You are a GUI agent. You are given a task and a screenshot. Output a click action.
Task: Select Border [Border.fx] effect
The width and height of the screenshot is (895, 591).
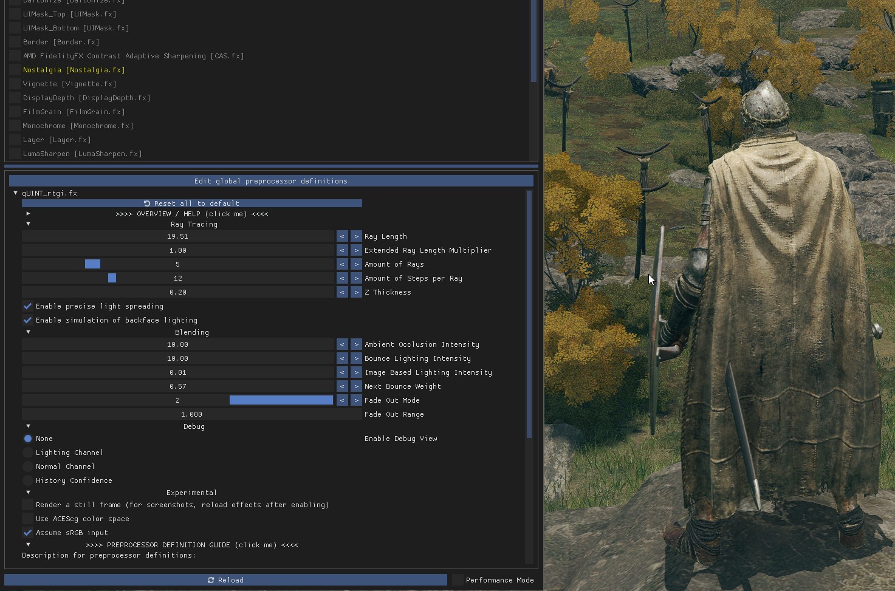pos(61,42)
